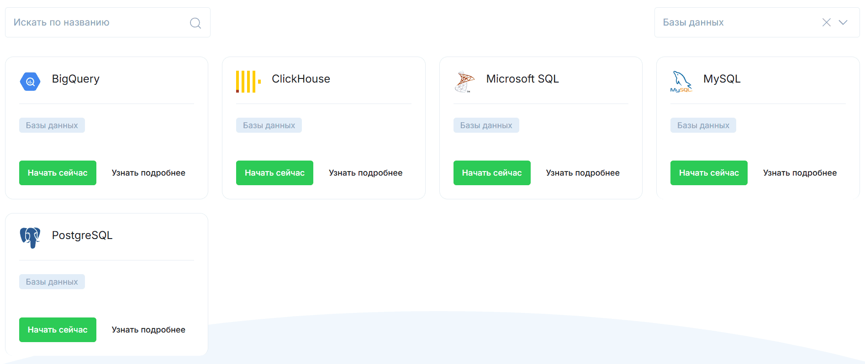Select the Базы данных tag on PostgreSQL card
Image resolution: width=865 pixels, height=364 pixels.
coord(52,282)
